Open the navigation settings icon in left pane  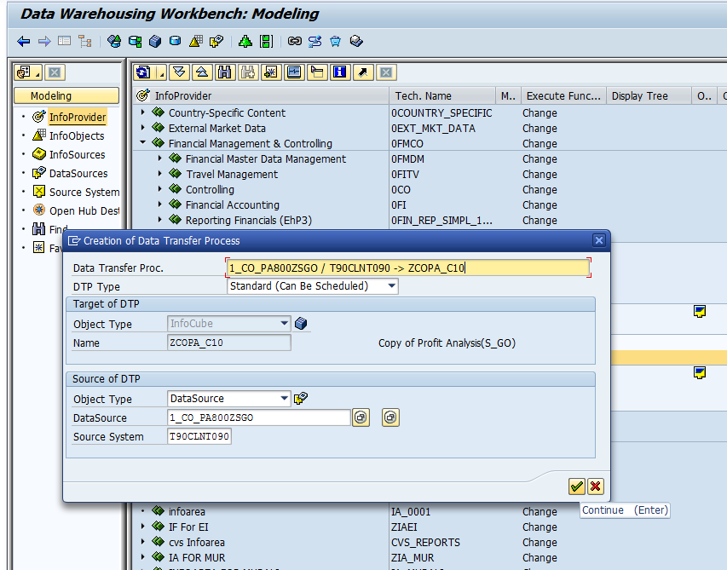(x=28, y=72)
